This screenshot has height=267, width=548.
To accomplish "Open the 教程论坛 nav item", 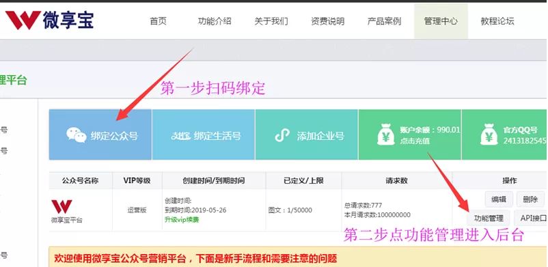I will pyautogui.click(x=497, y=21).
